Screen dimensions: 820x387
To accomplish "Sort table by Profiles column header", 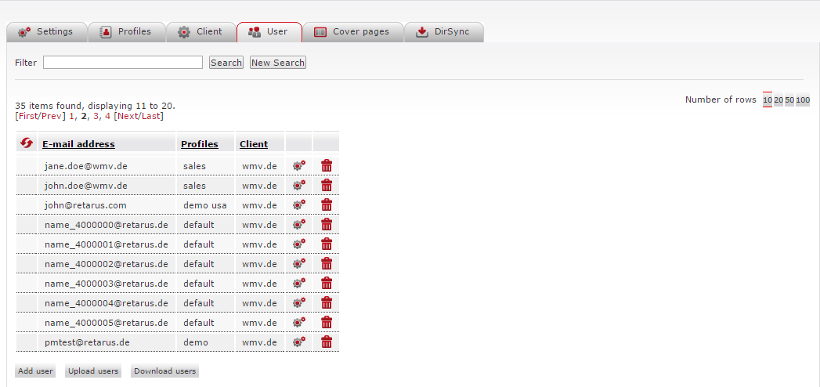I will (199, 144).
